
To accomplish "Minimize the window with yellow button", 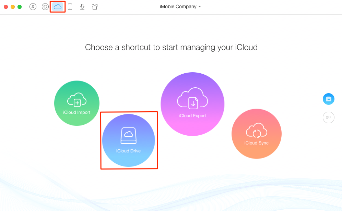I will [13, 7].
